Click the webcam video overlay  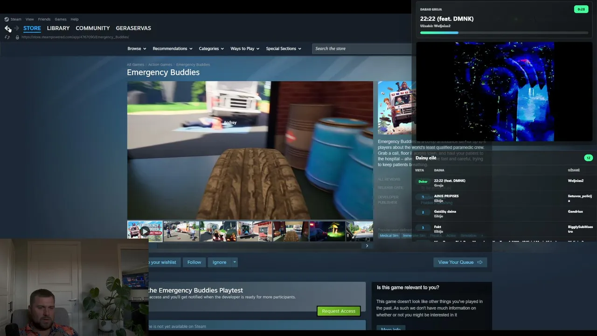tap(74, 287)
